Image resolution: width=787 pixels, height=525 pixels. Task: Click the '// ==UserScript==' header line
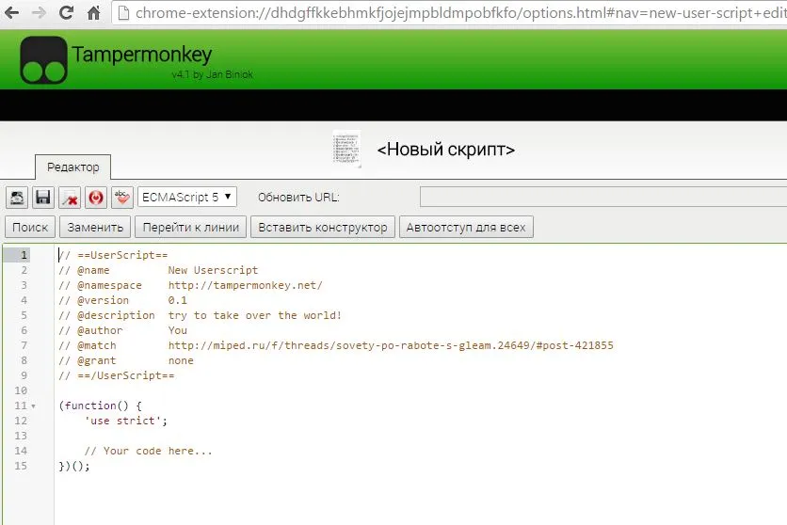pos(113,255)
